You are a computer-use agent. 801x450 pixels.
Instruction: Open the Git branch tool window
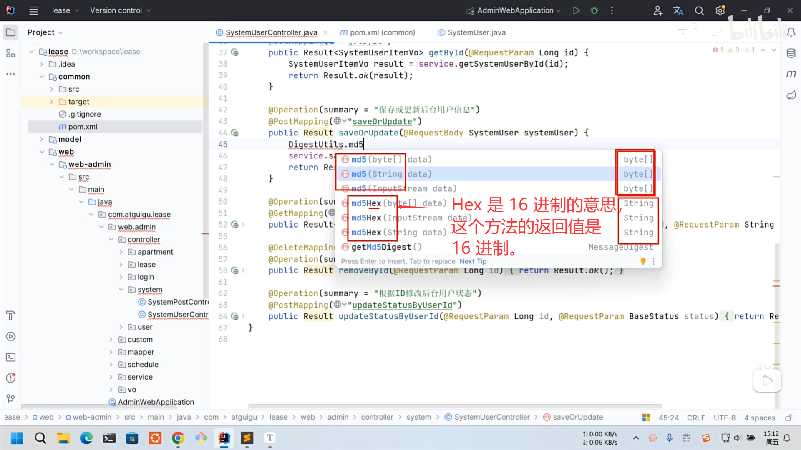(x=10, y=399)
